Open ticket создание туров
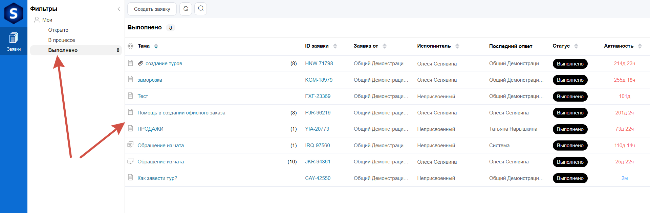The image size is (650, 213). click(164, 63)
